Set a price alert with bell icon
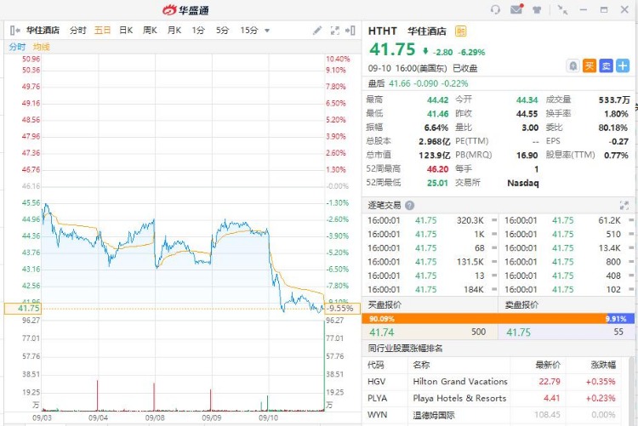638x426 pixels. click(x=572, y=65)
